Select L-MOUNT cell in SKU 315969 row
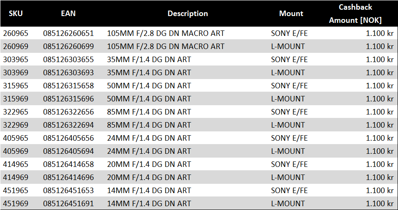Image resolution: width=398 pixels, height=210 pixels. click(x=288, y=99)
